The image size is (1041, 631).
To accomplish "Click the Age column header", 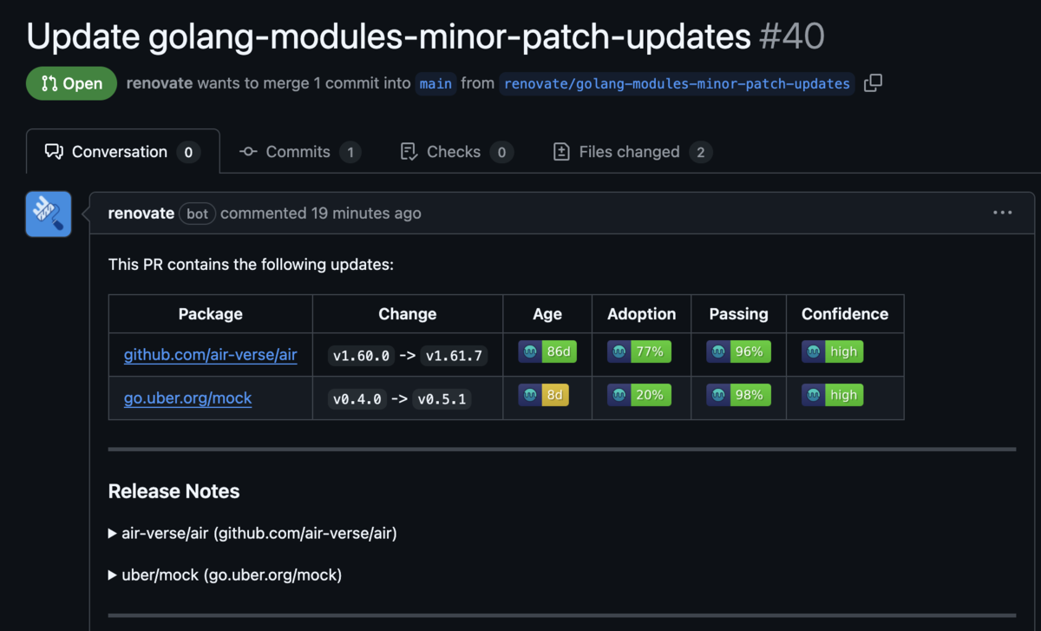I will (547, 314).
